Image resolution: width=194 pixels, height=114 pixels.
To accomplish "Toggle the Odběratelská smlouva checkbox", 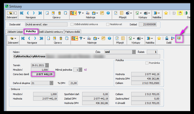I will coord(72,25).
